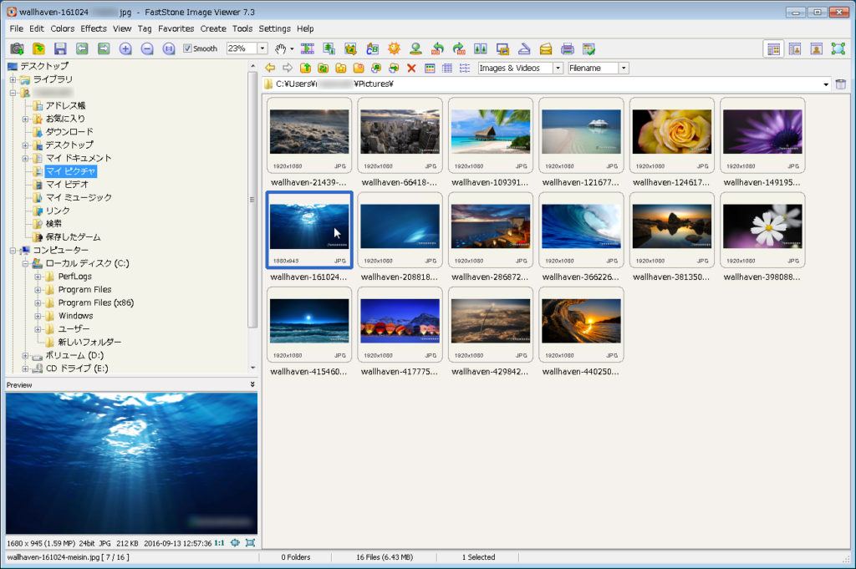The height and width of the screenshot is (569, 856).
Task: Click the Save As floppy disk icon
Action: click(x=60, y=49)
